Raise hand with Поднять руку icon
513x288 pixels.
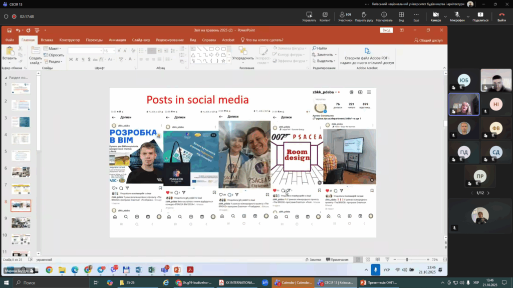[x=364, y=15]
